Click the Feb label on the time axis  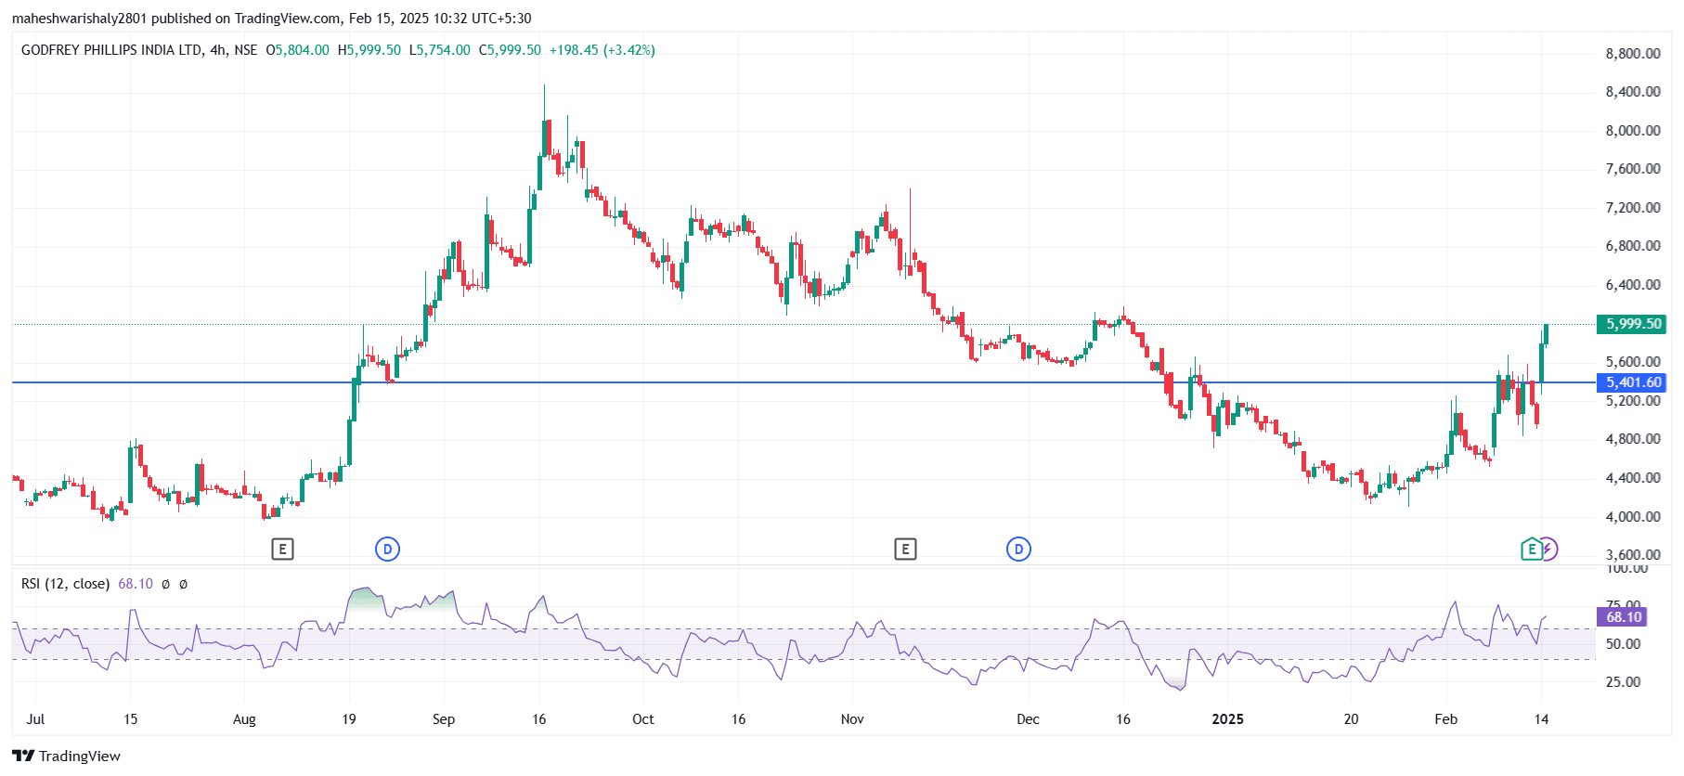click(x=1445, y=719)
